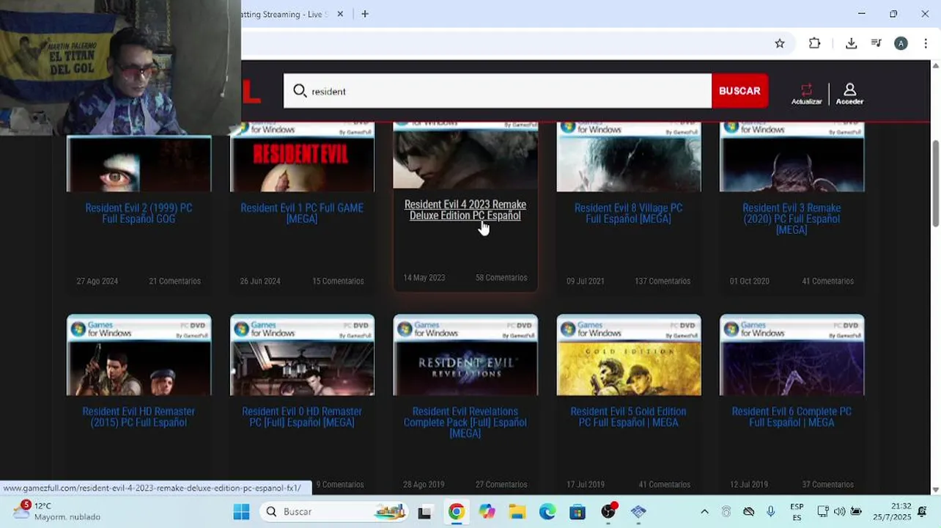
Task: Open Resident Evil 3 Remake (2020) link
Action: point(791,219)
